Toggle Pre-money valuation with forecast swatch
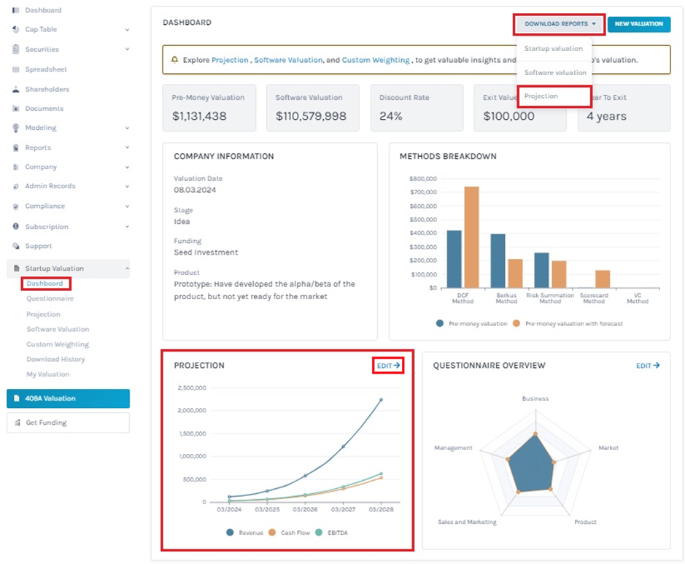Viewport: 685px width, 564px height. coord(516,323)
